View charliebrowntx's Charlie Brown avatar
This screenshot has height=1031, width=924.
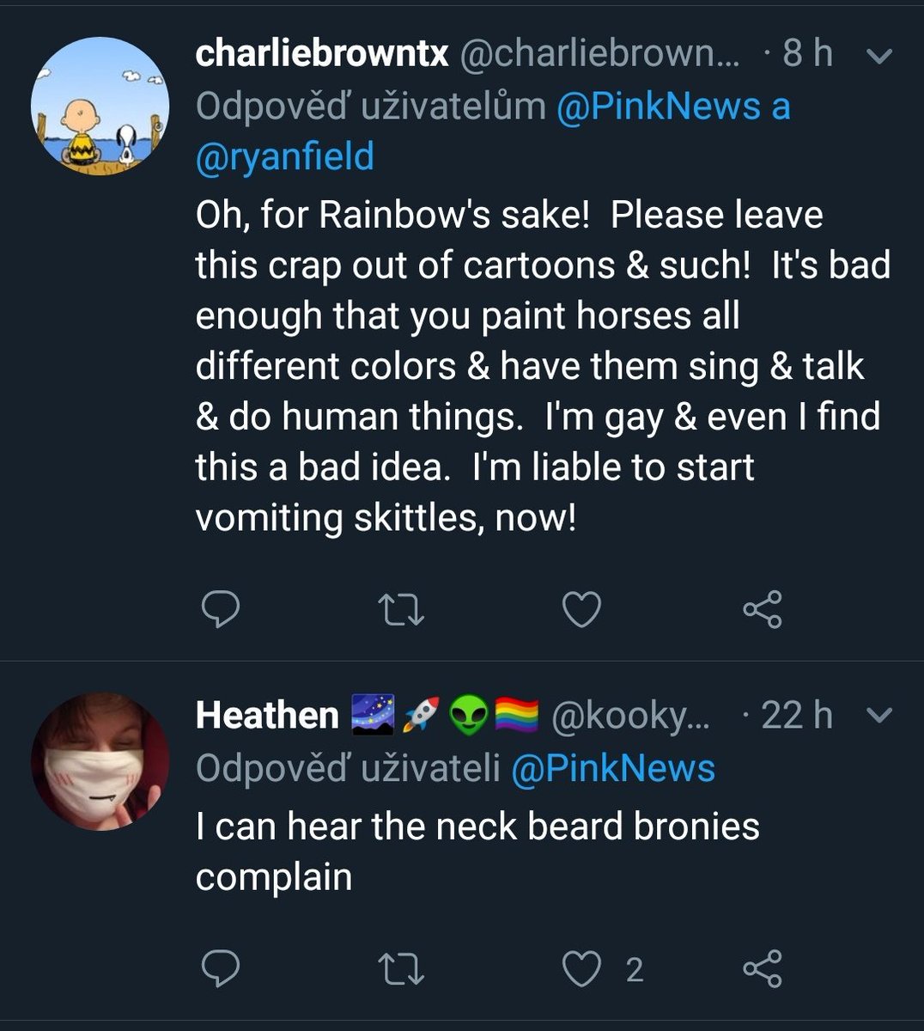pyautogui.click(x=100, y=106)
